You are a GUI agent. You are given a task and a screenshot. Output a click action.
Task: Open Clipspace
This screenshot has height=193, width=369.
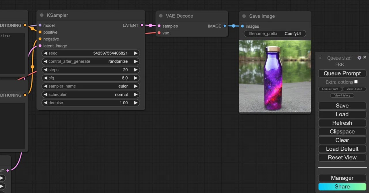point(342,132)
